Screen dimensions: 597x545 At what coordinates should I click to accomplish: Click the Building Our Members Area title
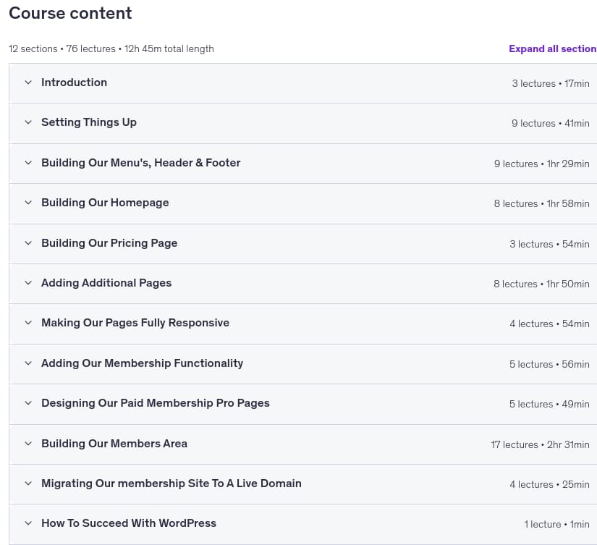pos(114,444)
